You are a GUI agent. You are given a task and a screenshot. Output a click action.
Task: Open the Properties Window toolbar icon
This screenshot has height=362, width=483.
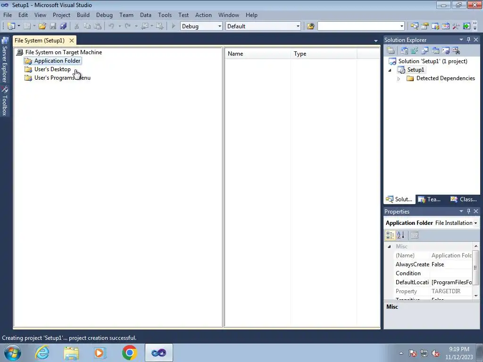(425, 26)
